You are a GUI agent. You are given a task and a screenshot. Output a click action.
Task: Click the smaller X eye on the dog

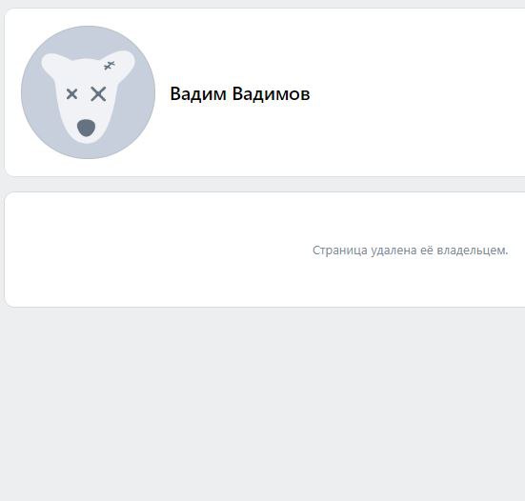72,94
